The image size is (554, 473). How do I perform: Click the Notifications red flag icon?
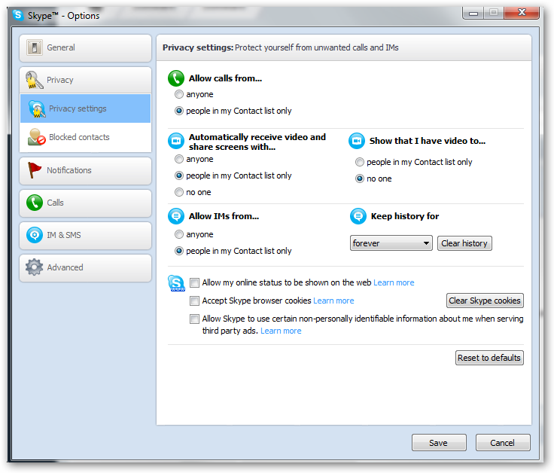click(35, 170)
